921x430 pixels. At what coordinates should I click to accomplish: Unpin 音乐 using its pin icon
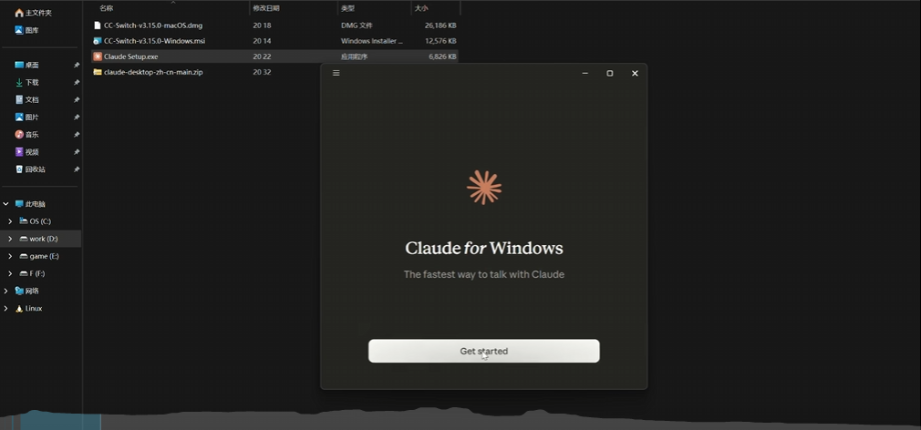coord(77,134)
